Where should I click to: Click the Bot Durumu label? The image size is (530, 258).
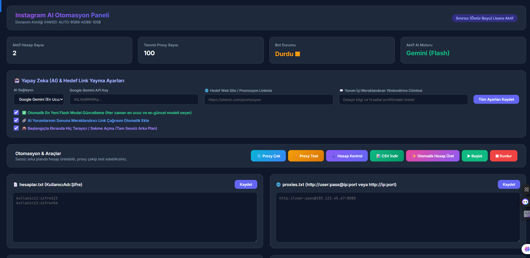click(285, 45)
